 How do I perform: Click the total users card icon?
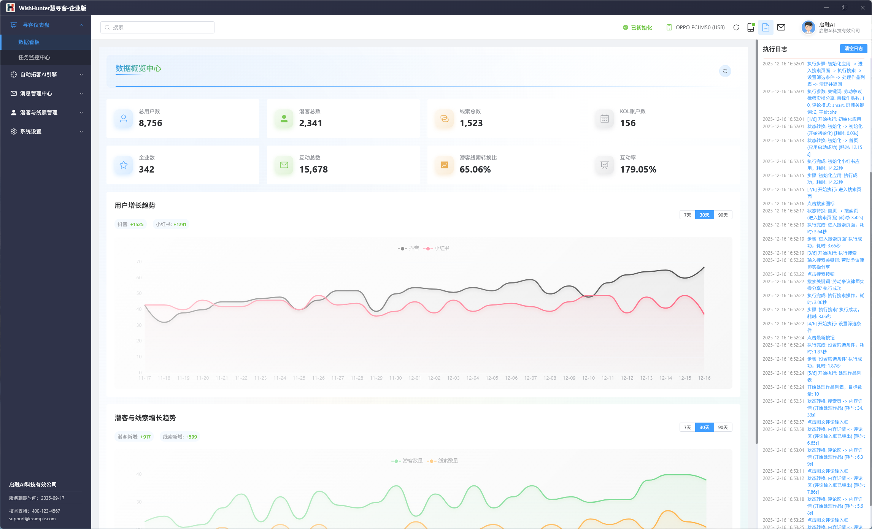pos(124,119)
